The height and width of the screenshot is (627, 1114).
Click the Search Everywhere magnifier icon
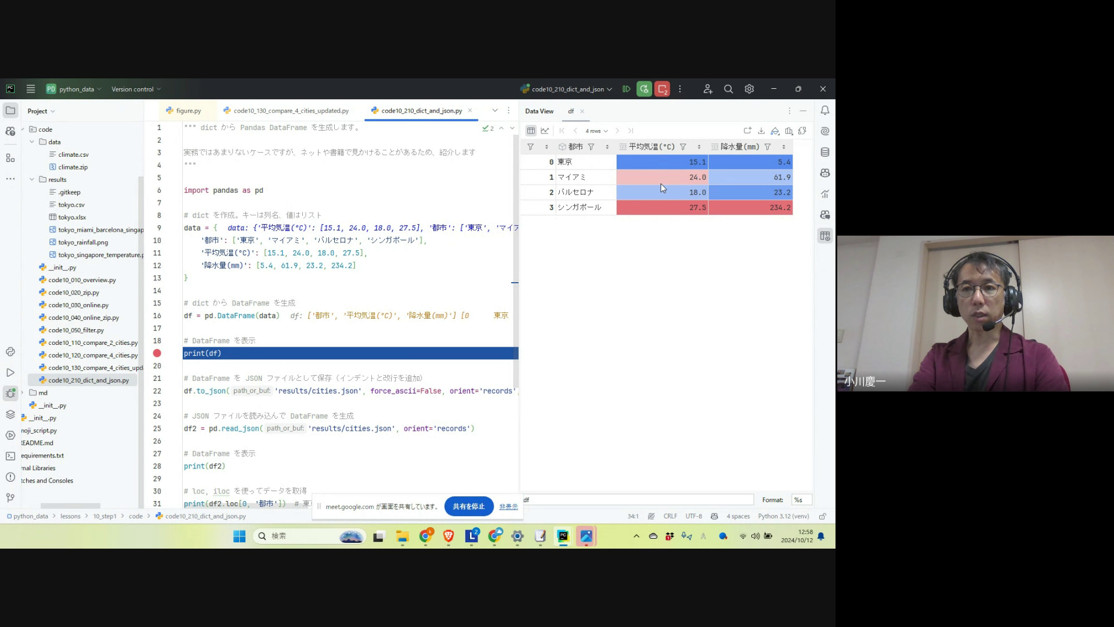coord(728,89)
